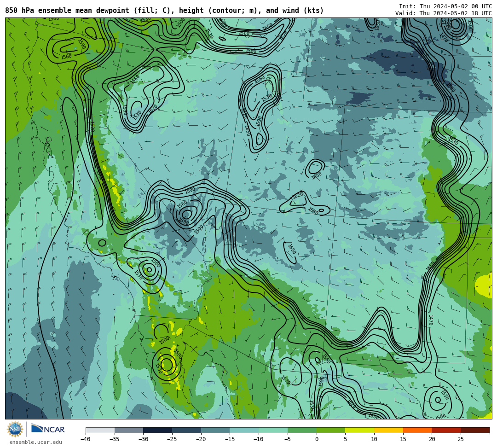Click the NSF logo
This screenshot has width=497, height=448.
coord(15,430)
